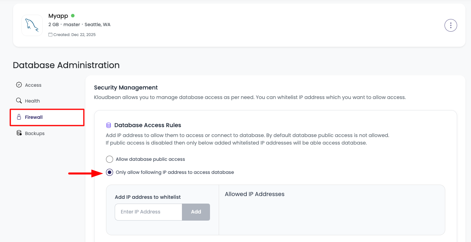This screenshot has height=242, width=471.
Task: Click the Health magnifying glass icon
Action: 19,101
